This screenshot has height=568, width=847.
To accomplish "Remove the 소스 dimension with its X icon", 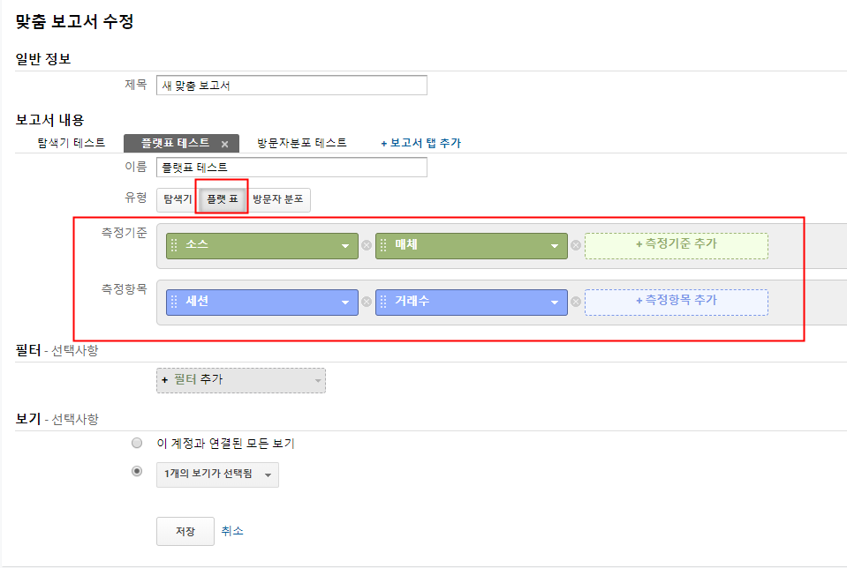I will (367, 245).
